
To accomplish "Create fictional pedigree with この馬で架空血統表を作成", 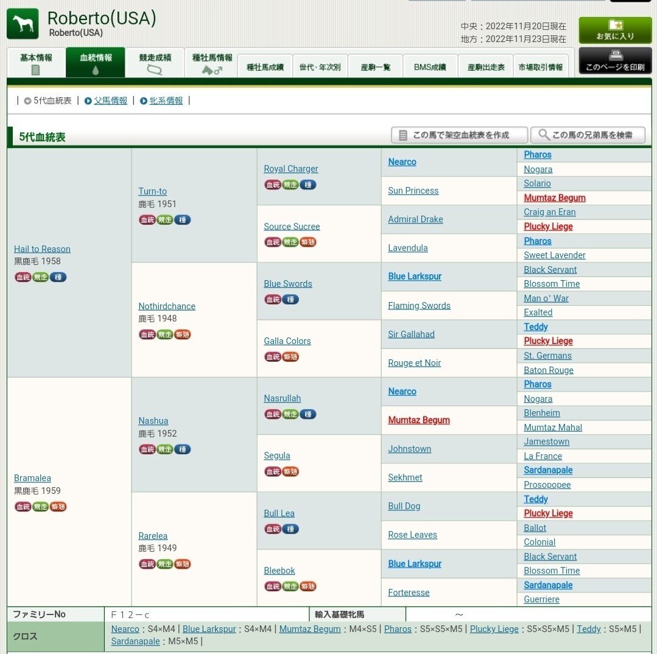I will tap(459, 135).
